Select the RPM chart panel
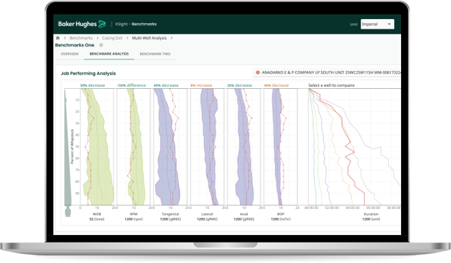 (x=133, y=147)
